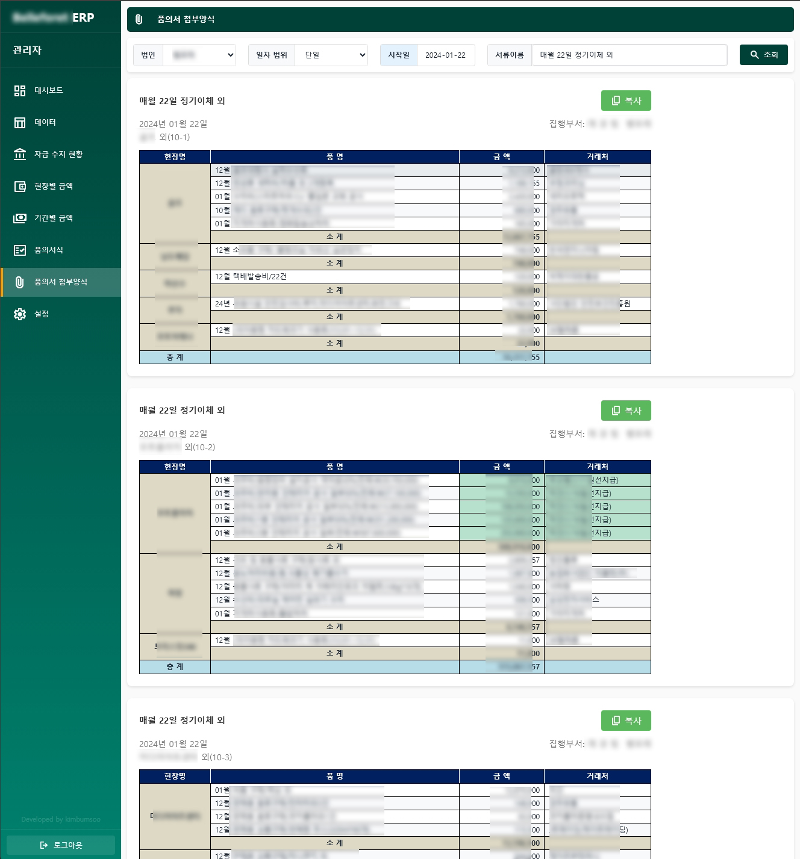Click 거래처 header in second table

coord(598,467)
